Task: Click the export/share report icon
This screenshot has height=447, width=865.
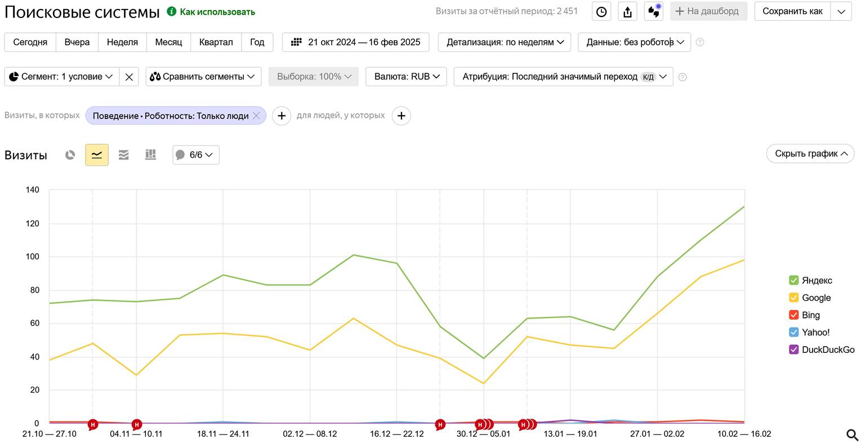Action: coord(627,11)
